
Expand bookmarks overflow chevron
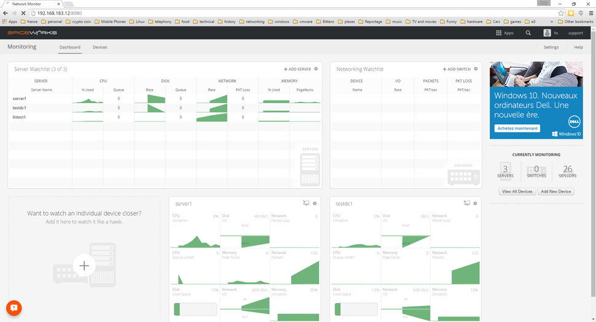click(552, 21)
